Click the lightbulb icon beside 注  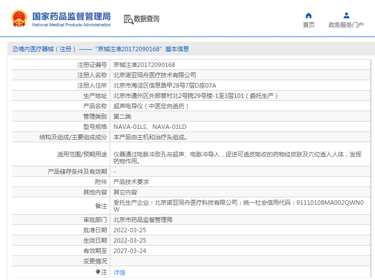tap(98, 272)
